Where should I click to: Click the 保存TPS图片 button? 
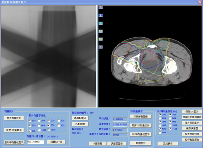[x=192, y=112]
